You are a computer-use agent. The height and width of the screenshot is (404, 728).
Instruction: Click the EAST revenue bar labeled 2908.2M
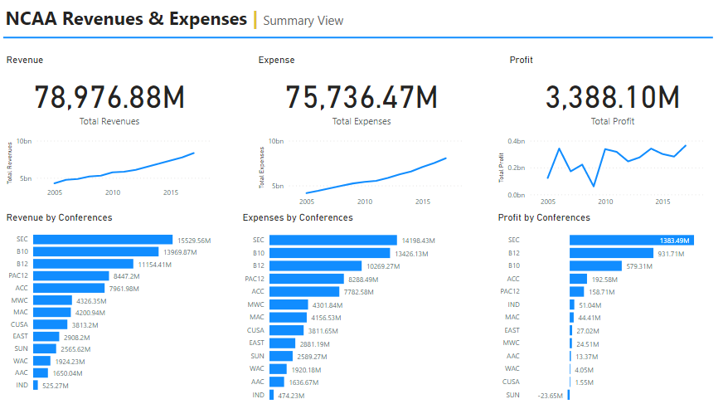pyautogui.click(x=46, y=337)
